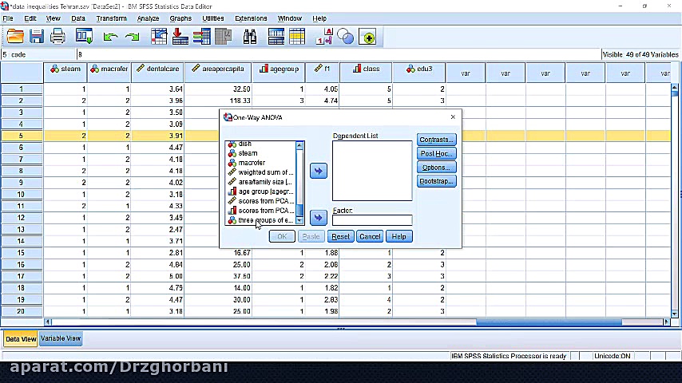Open the Help menu
The width and height of the screenshot is (682, 383).
pos(319,18)
